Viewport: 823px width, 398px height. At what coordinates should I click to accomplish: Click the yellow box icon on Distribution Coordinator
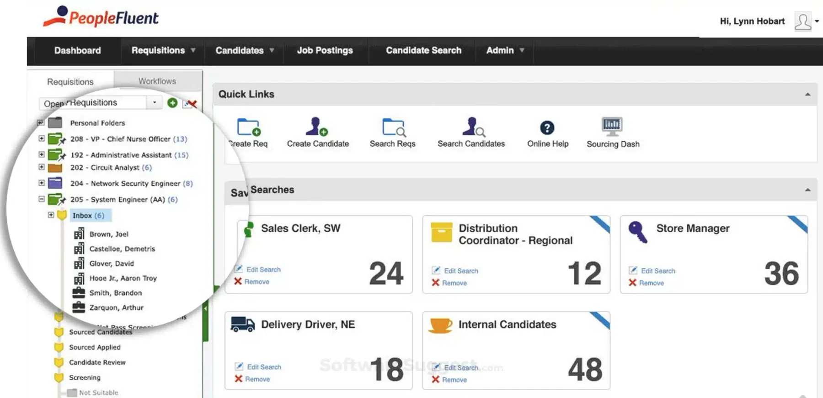442,232
